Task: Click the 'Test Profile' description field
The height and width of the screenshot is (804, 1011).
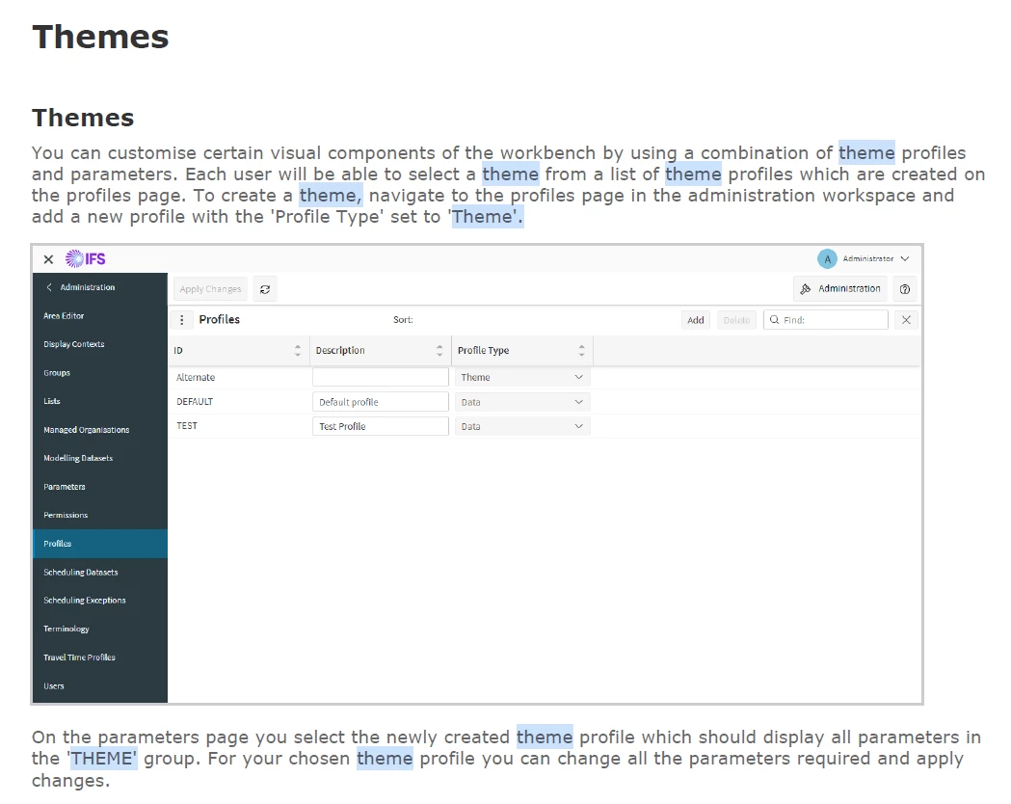Action: (x=381, y=426)
